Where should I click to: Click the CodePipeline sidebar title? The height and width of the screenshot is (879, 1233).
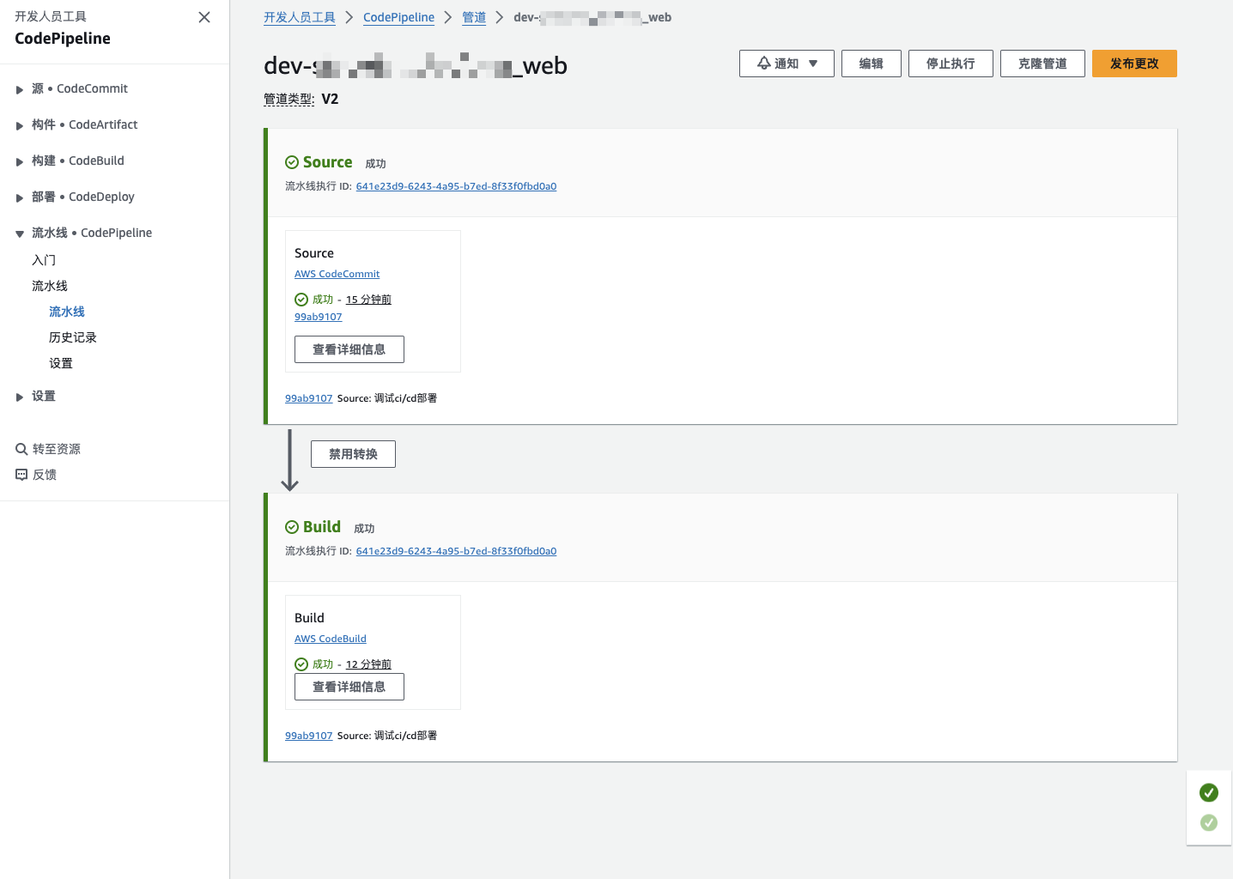click(x=63, y=39)
